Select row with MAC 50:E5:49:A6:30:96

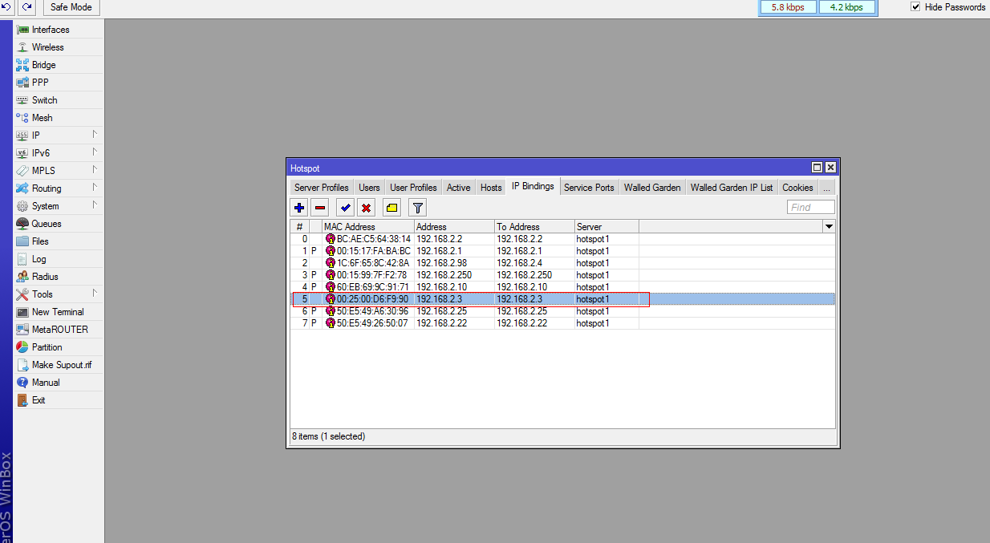563,311
